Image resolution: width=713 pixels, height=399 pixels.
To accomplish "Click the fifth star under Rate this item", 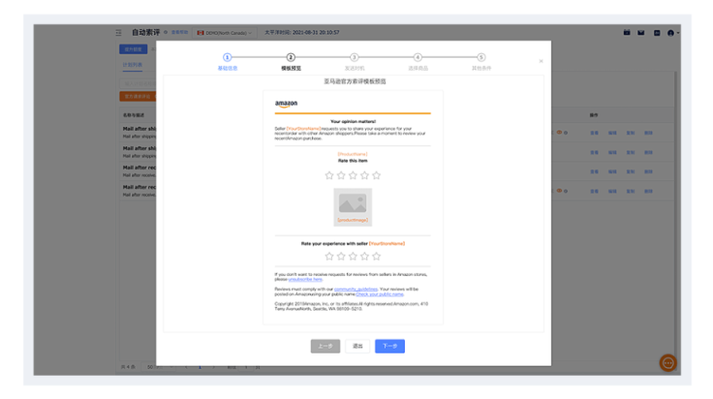I will pos(377,175).
